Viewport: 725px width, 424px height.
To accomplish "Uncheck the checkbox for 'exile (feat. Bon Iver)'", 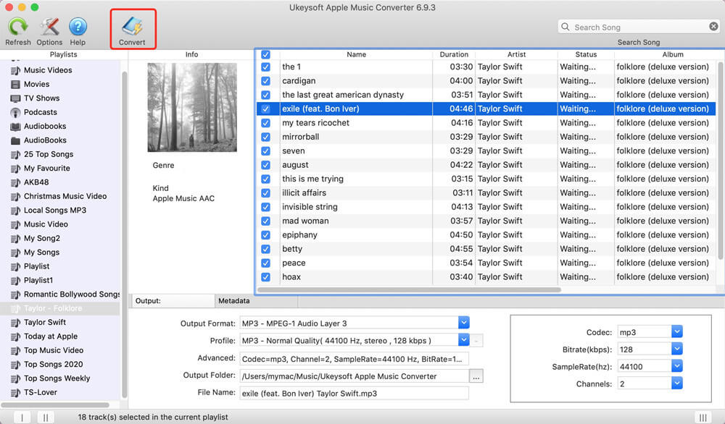I will click(265, 109).
